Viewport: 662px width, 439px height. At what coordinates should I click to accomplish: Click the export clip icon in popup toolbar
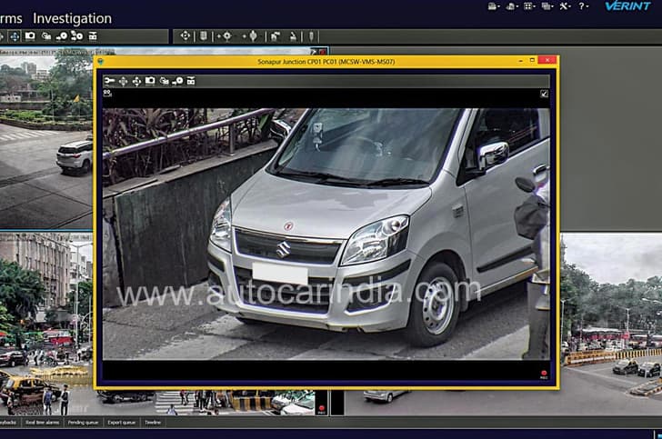[x=177, y=81]
